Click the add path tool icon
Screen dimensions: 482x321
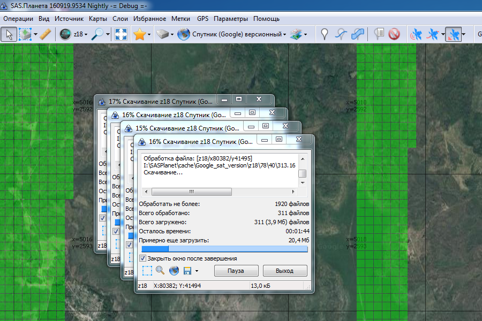(341, 34)
